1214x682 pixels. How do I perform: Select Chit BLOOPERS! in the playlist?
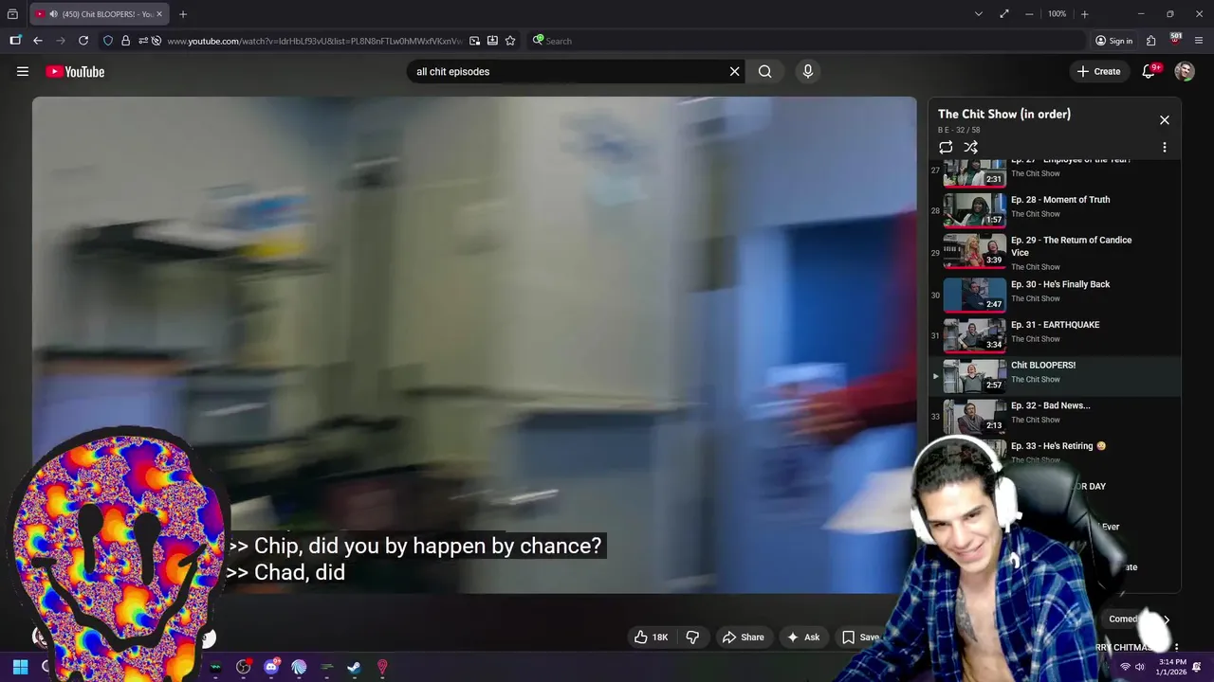(x=1053, y=375)
